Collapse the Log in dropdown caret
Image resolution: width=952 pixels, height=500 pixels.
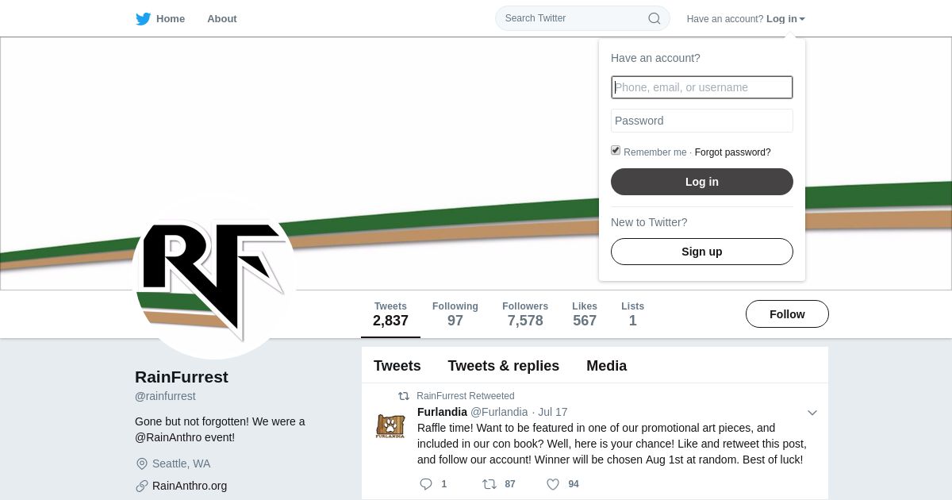tap(802, 19)
